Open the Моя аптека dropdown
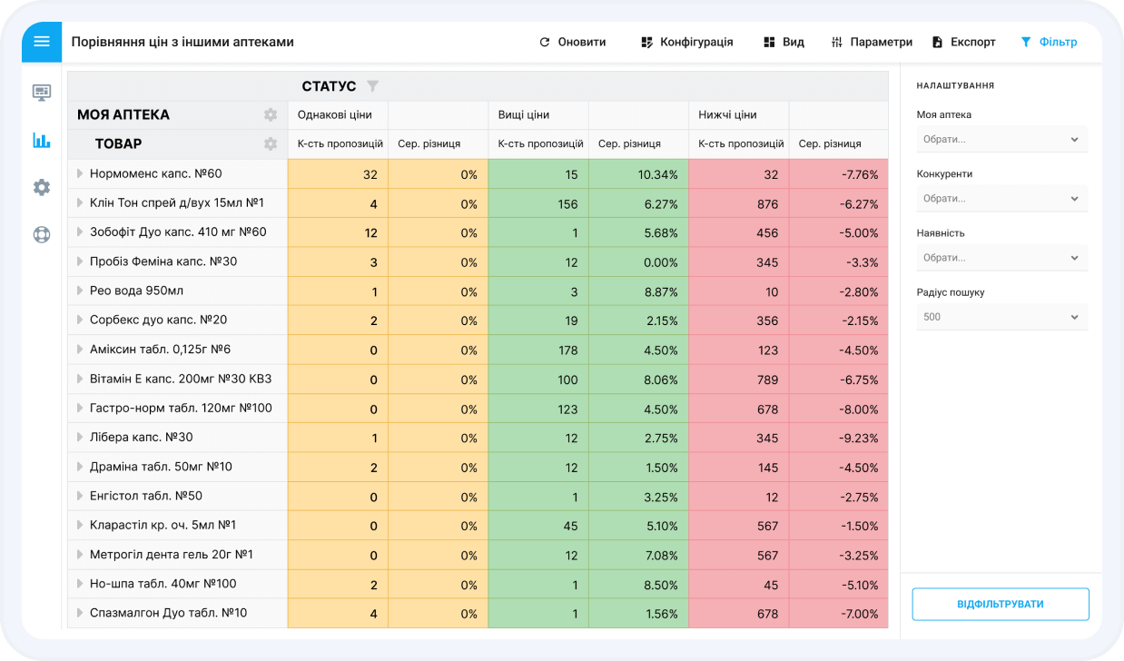Screen dimensions: 1124x661 pyautogui.click(x=1001, y=140)
